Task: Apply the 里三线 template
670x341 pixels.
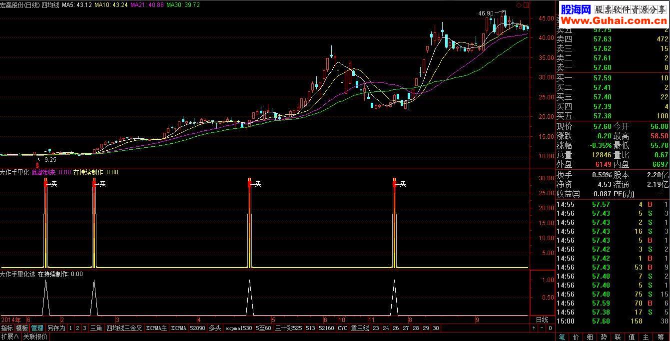Action: click(x=360, y=328)
